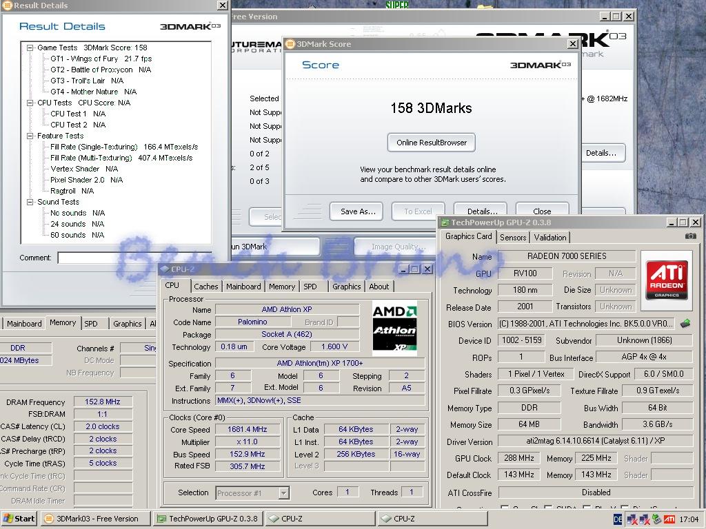Select Fill Rate (Multi-Texturing) row
Viewport: 706px width, 529px height.
(x=121, y=158)
